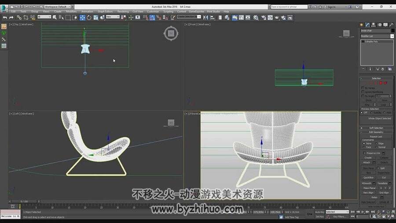Select the Edge constraint radio button
This screenshot has height=223, width=396.
coord(377,143)
